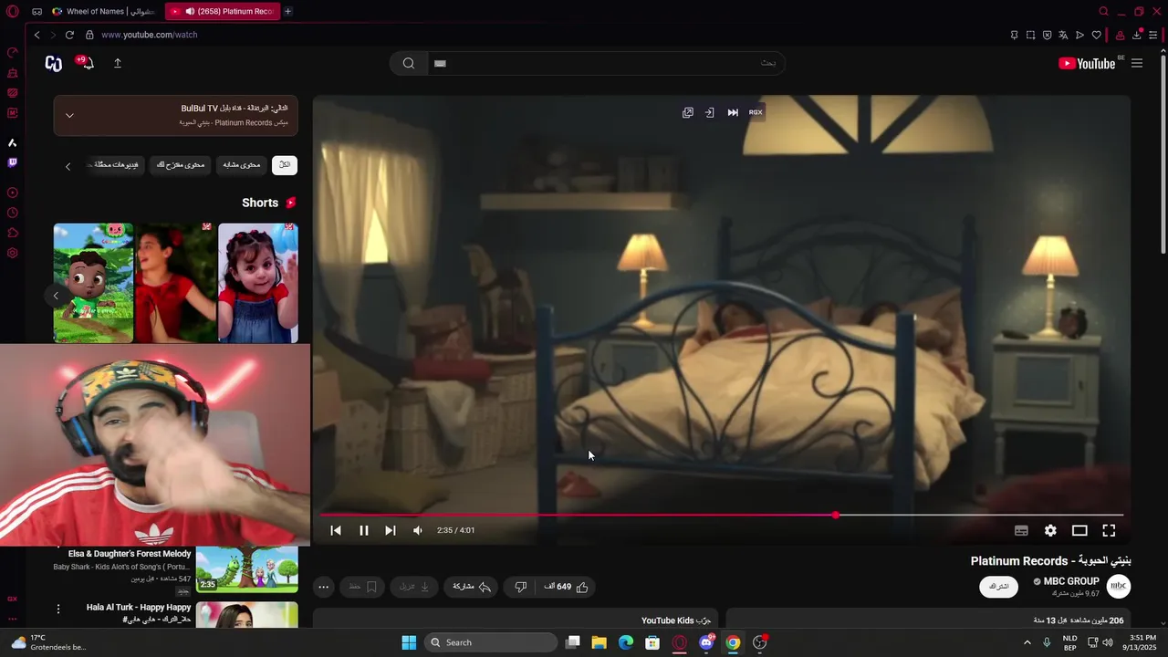Image resolution: width=1168 pixels, height=657 pixels.
Task: Show more filter chips with arrow
Action: point(68,166)
